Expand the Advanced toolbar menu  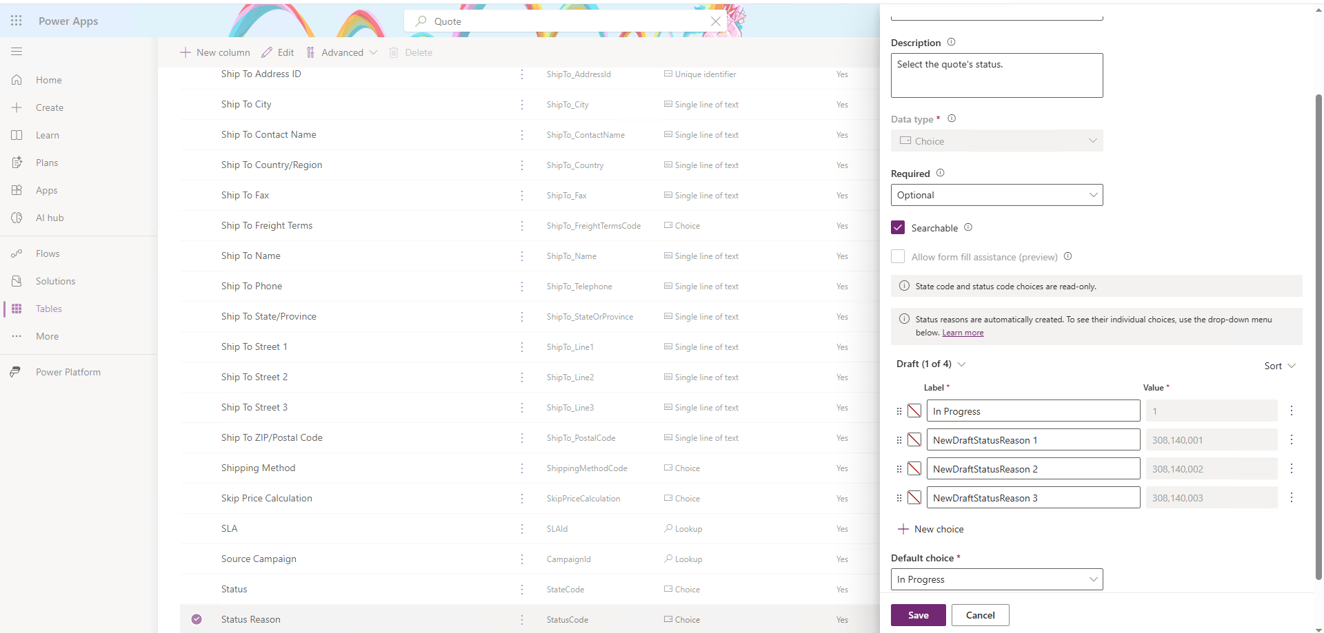point(341,52)
